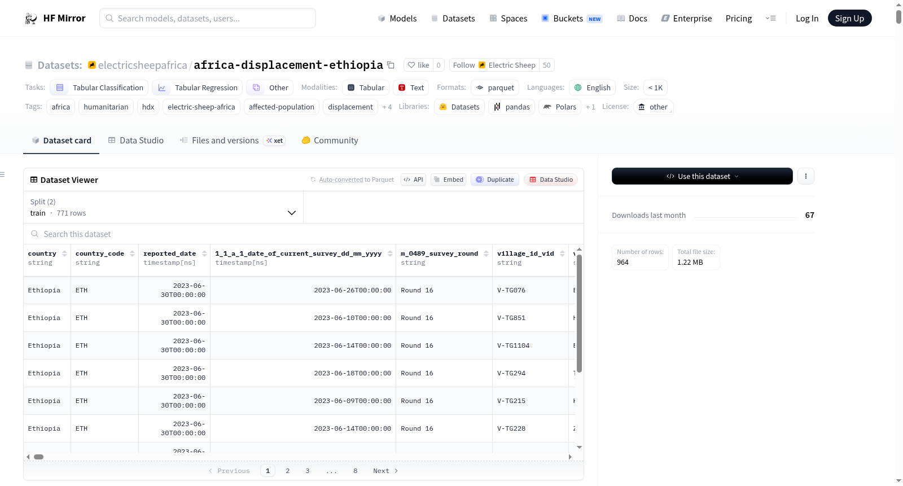Image resolution: width=903 pixels, height=486 pixels.
Task: Open Models in top navigation
Action: 397,19
